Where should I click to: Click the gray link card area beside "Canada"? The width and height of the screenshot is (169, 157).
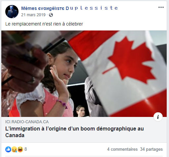coord(95,135)
